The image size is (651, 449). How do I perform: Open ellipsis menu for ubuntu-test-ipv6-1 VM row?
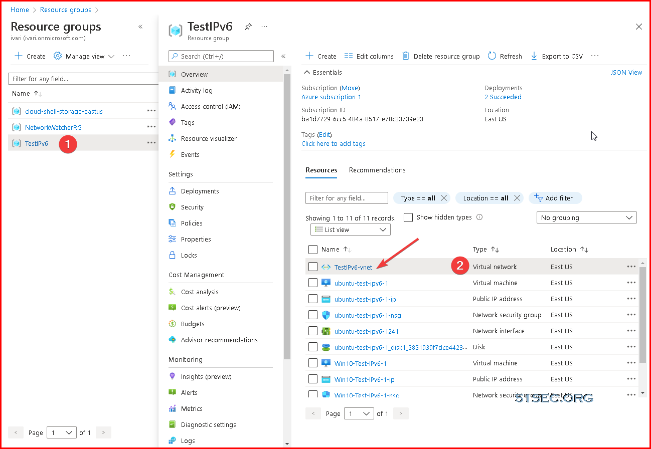631,283
